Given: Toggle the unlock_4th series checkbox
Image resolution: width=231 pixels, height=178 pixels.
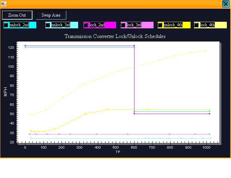Looking at the screenshot, I should [x=160, y=25].
